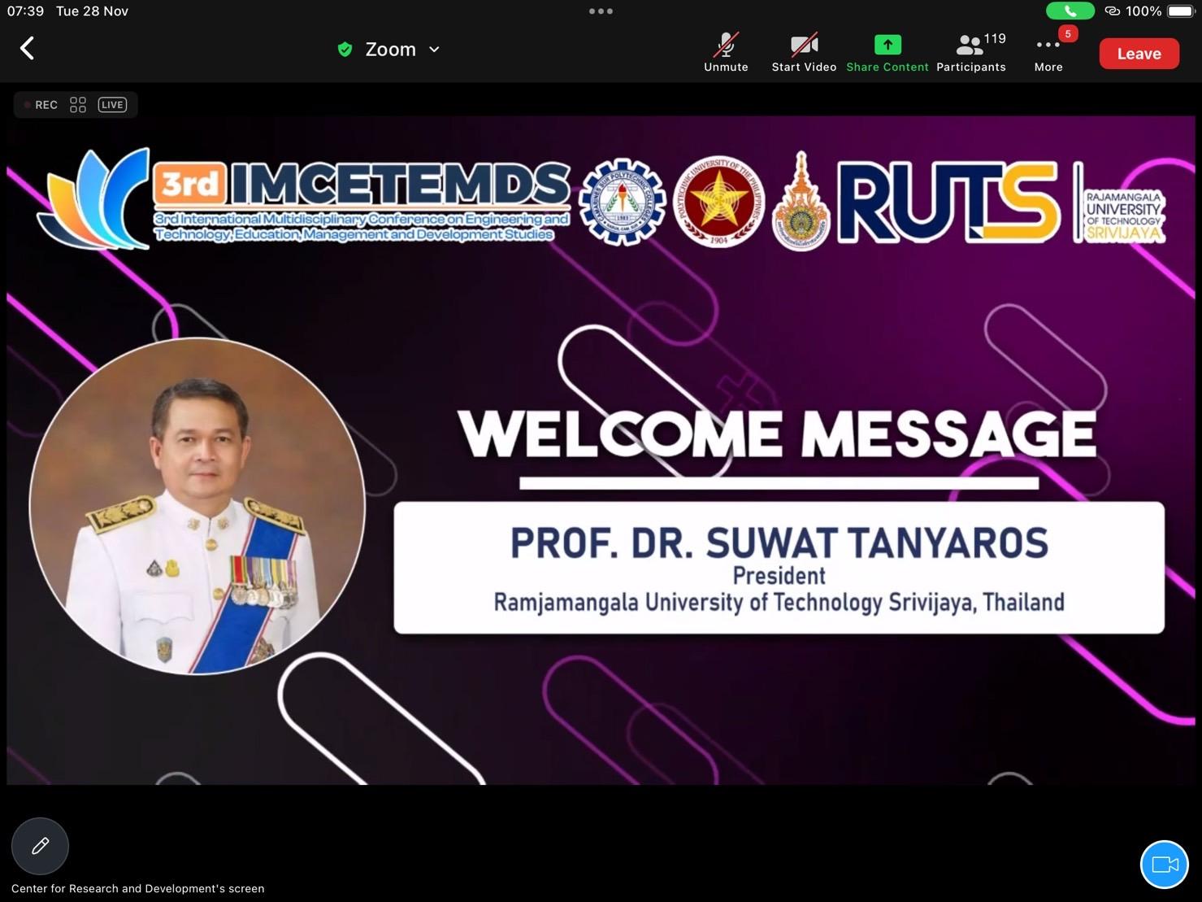This screenshot has width=1202, height=902.
Task: Tap the battery indicator in status bar
Action: pyautogui.click(x=1181, y=11)
